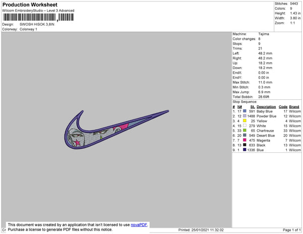Click the stitch count 1488
This screenshot has height=234, width=303.
tap(251, 116)
